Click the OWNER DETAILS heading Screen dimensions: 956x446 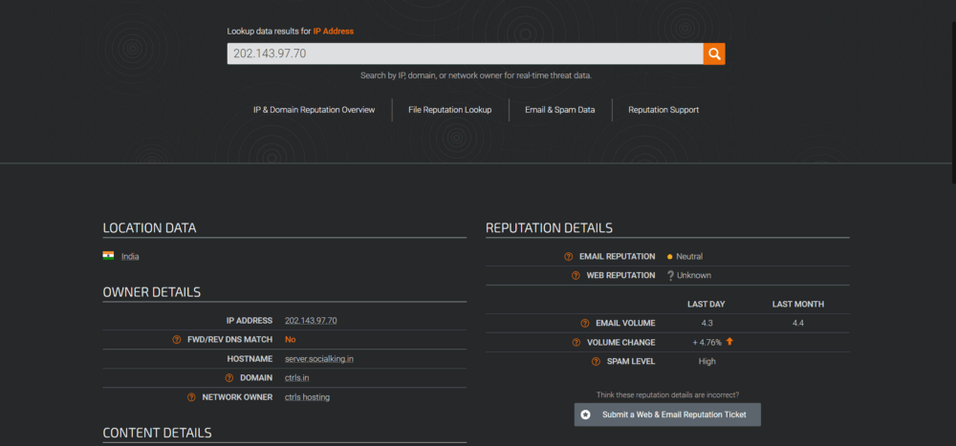pyautogui.click(x=152, y=292)
